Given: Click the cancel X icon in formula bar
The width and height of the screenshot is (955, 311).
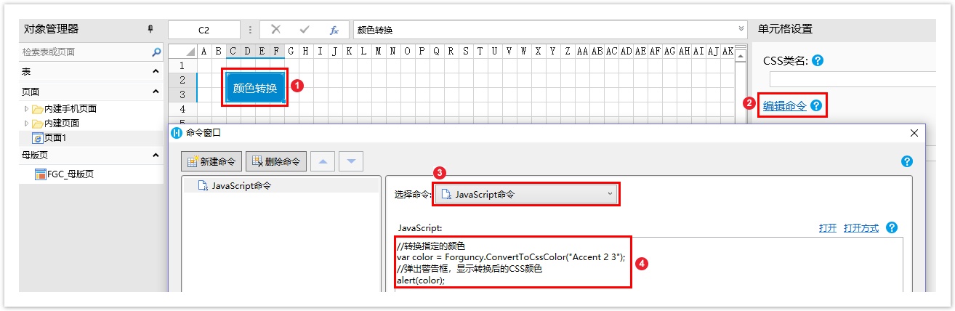Looking at the screenshot, I should [x=275, y=30].
